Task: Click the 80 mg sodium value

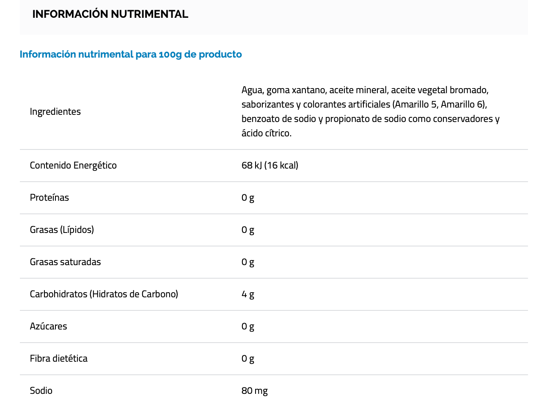Action: [x=255, y=390]
